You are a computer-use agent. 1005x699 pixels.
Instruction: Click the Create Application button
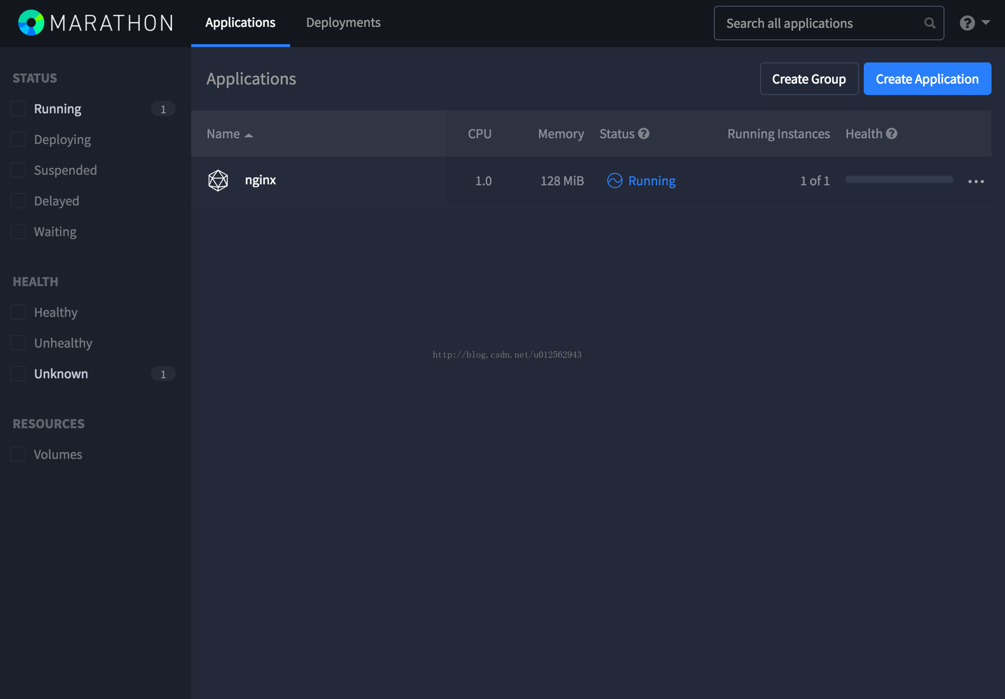click(x=927, y=79)
